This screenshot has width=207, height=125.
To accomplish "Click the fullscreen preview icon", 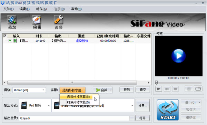I will coord(198,89).
